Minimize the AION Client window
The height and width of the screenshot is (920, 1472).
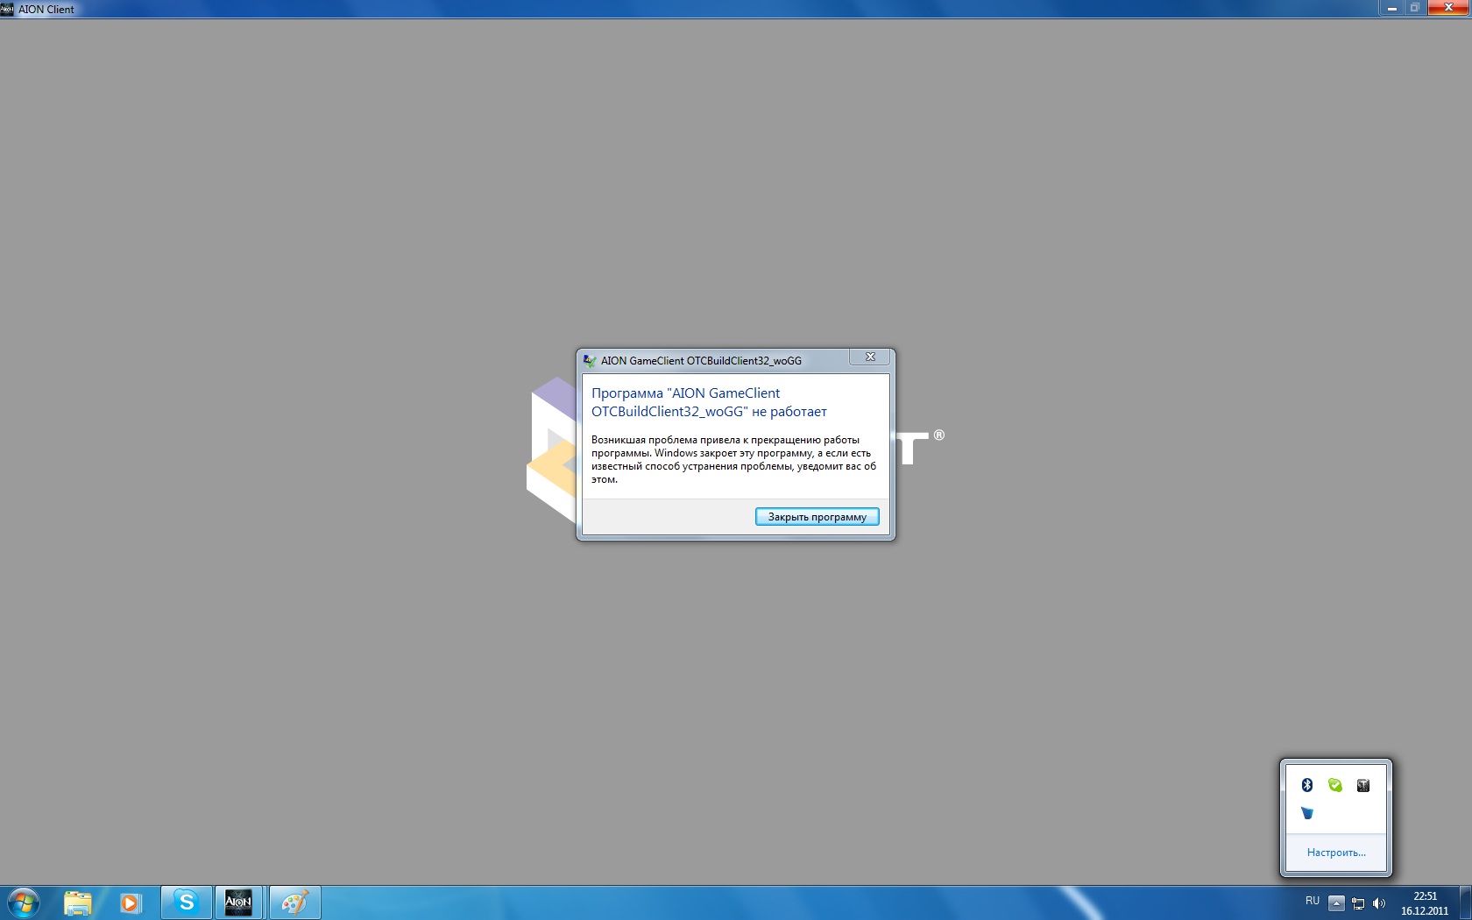pyautogui.click(x=1391, y=8)
